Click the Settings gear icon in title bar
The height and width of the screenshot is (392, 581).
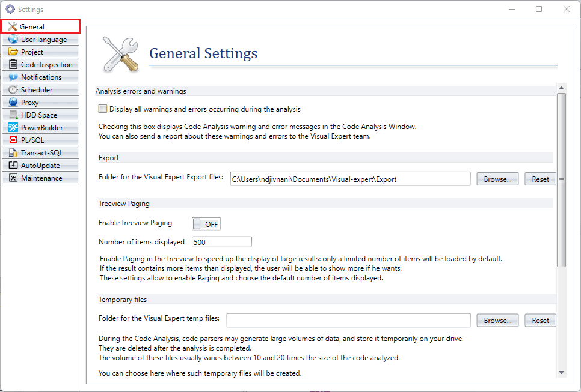10,9
